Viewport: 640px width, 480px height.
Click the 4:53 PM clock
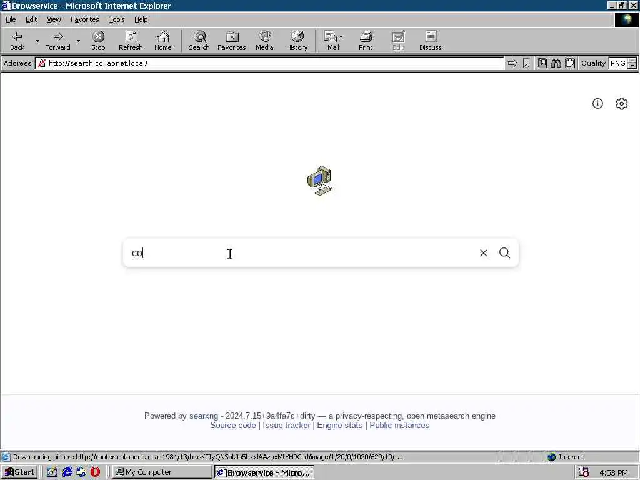pos(614,472)
